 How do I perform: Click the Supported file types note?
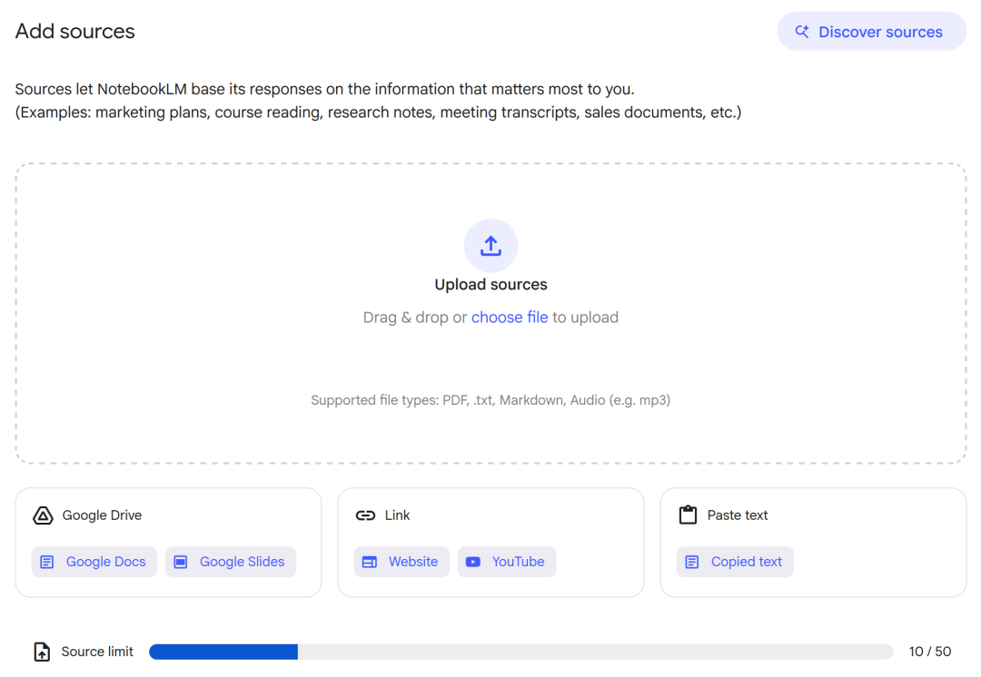490,400
